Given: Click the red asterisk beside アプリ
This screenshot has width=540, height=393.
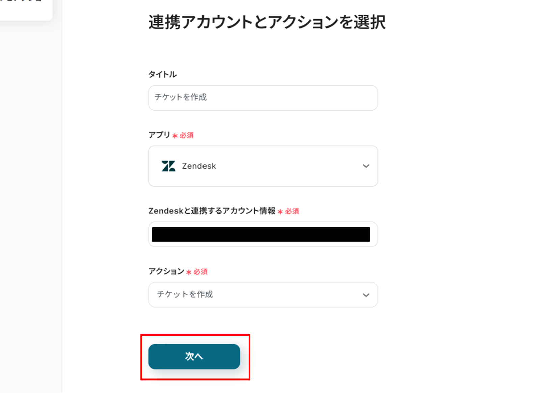Looking at the screenshot, I should coord(175,136).
